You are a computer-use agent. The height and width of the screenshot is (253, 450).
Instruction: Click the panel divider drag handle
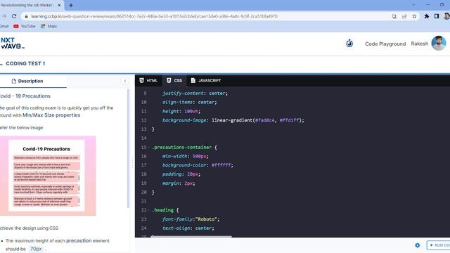[x=132, y=163]
